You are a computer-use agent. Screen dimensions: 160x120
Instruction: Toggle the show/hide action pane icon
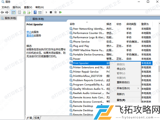coord(40,12)
